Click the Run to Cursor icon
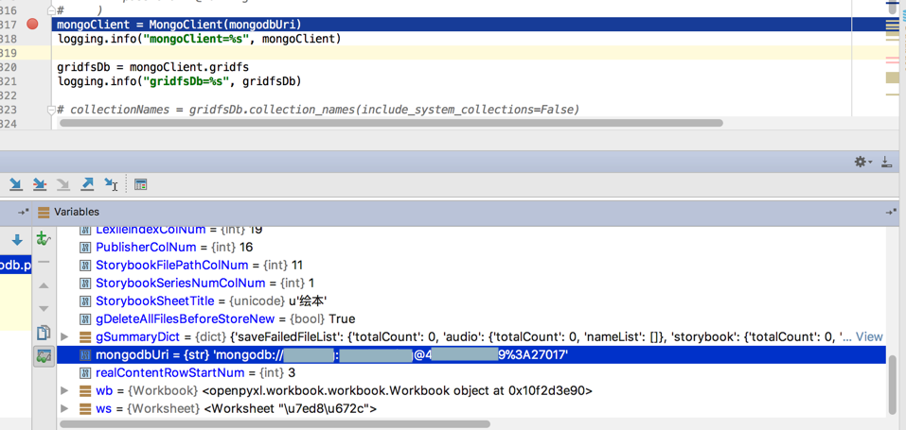The image size is (906, 430). 111,184
